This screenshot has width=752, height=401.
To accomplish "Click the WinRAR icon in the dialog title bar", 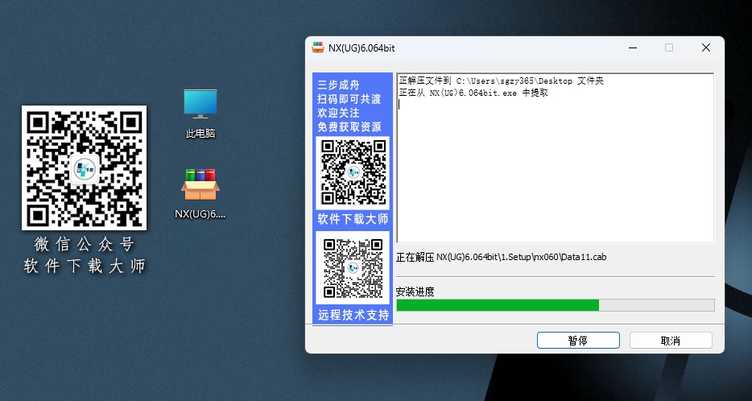I will coord(318,48).
